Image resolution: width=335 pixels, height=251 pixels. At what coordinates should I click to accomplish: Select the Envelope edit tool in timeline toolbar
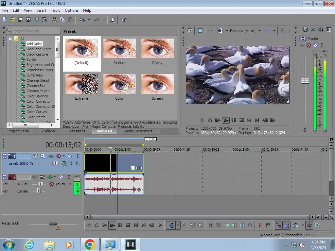pyautogui.click(x=185, y=225)
